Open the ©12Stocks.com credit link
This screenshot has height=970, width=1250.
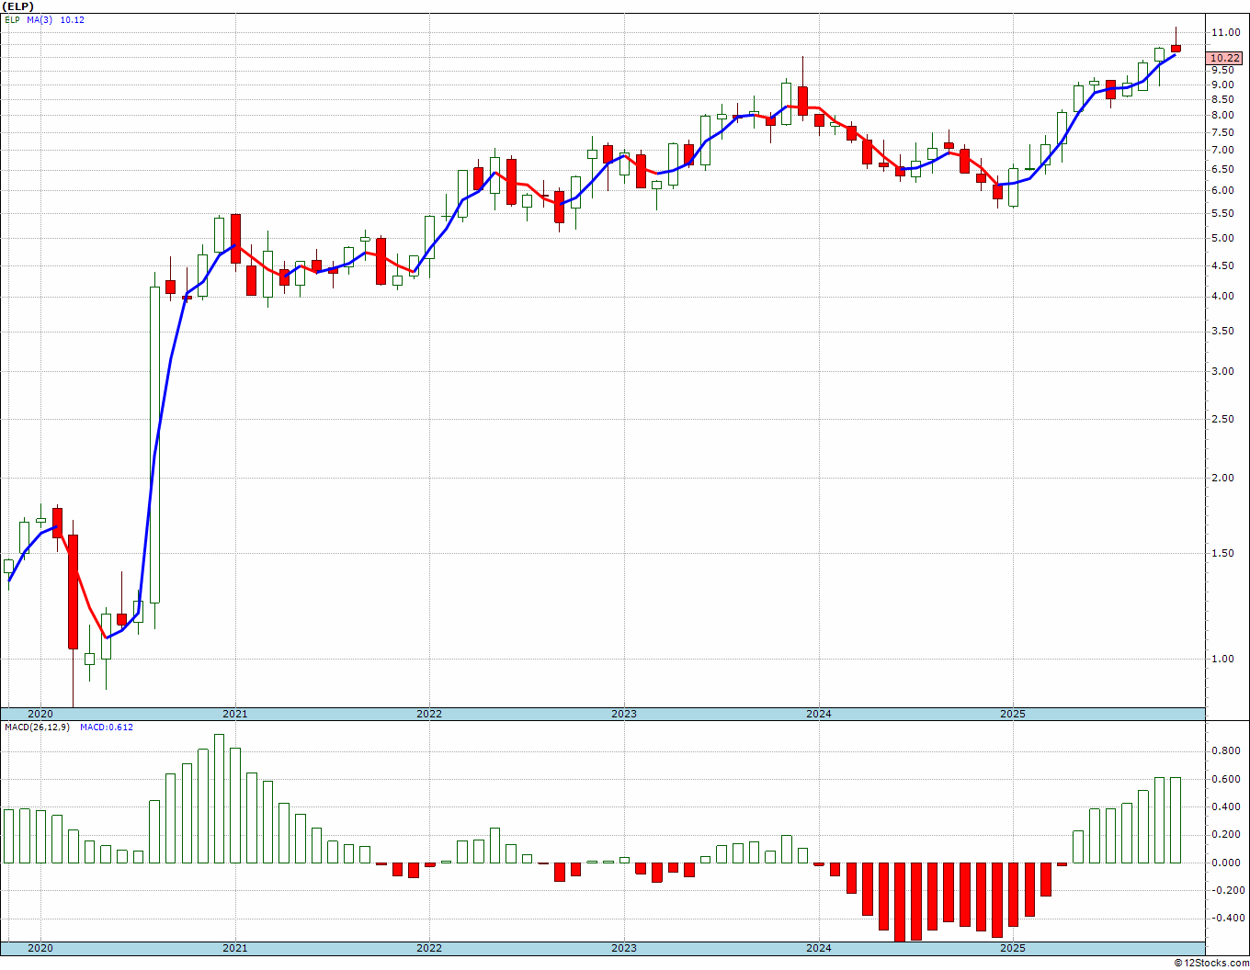coord(1212,963)
